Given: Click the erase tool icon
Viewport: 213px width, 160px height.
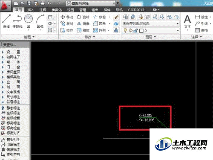Looking at the screenshot, I should (116, 17).
